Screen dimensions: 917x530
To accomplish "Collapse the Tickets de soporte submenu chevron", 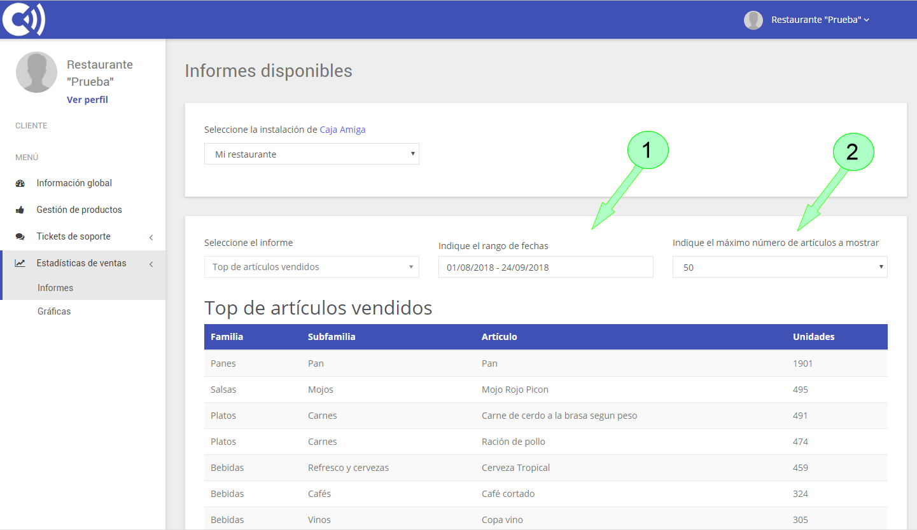I will (151, 236).
